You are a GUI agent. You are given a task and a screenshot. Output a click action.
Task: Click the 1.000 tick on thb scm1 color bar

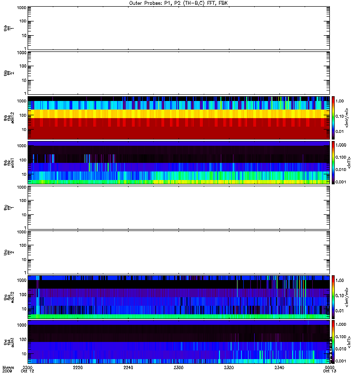(341, 145)
